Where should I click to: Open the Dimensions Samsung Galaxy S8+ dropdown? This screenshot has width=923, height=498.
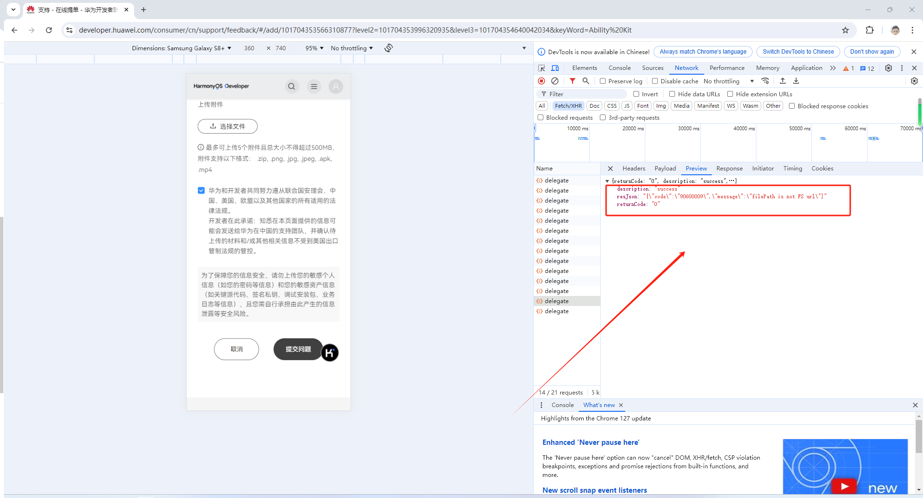[181, 48]
